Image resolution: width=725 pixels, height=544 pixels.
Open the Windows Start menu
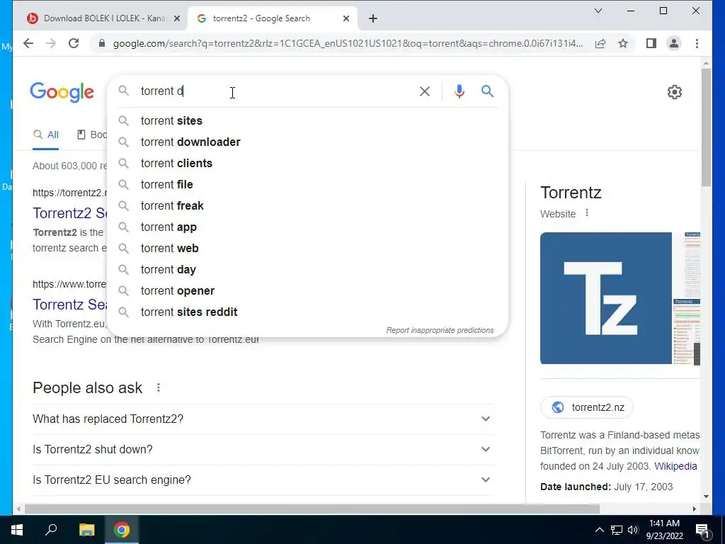pyautogui.click(x=17, y=530)
